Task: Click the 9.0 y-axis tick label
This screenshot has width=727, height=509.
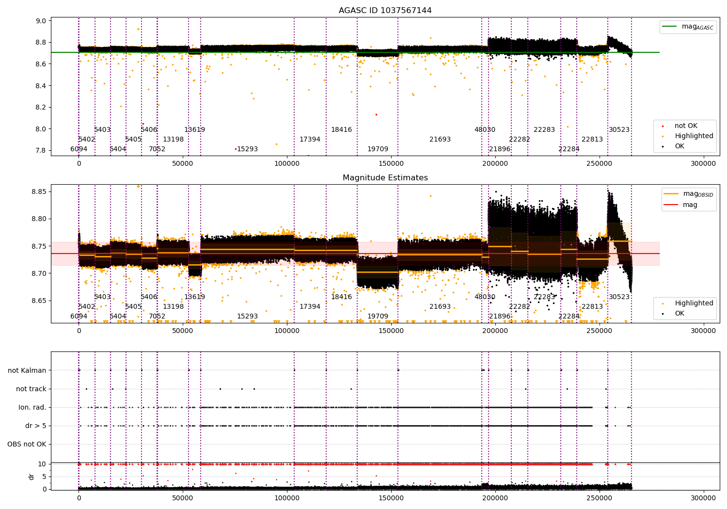Action: click(x=41, y=21)
